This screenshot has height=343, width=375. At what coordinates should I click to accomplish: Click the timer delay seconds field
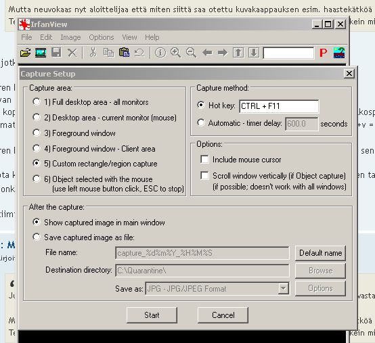point(302,124)
